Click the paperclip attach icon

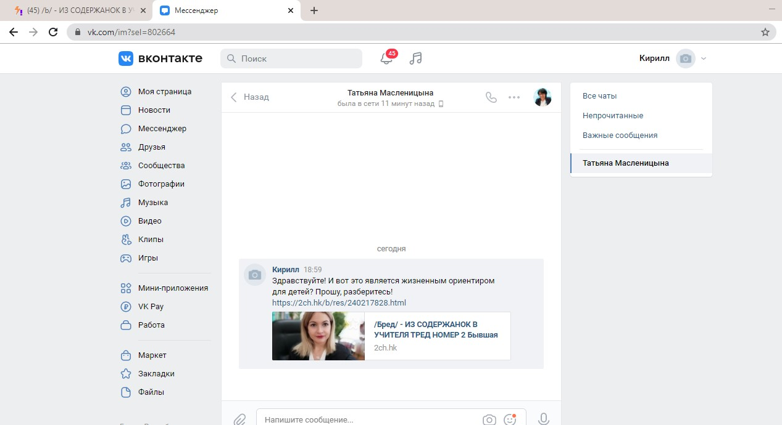239,419
